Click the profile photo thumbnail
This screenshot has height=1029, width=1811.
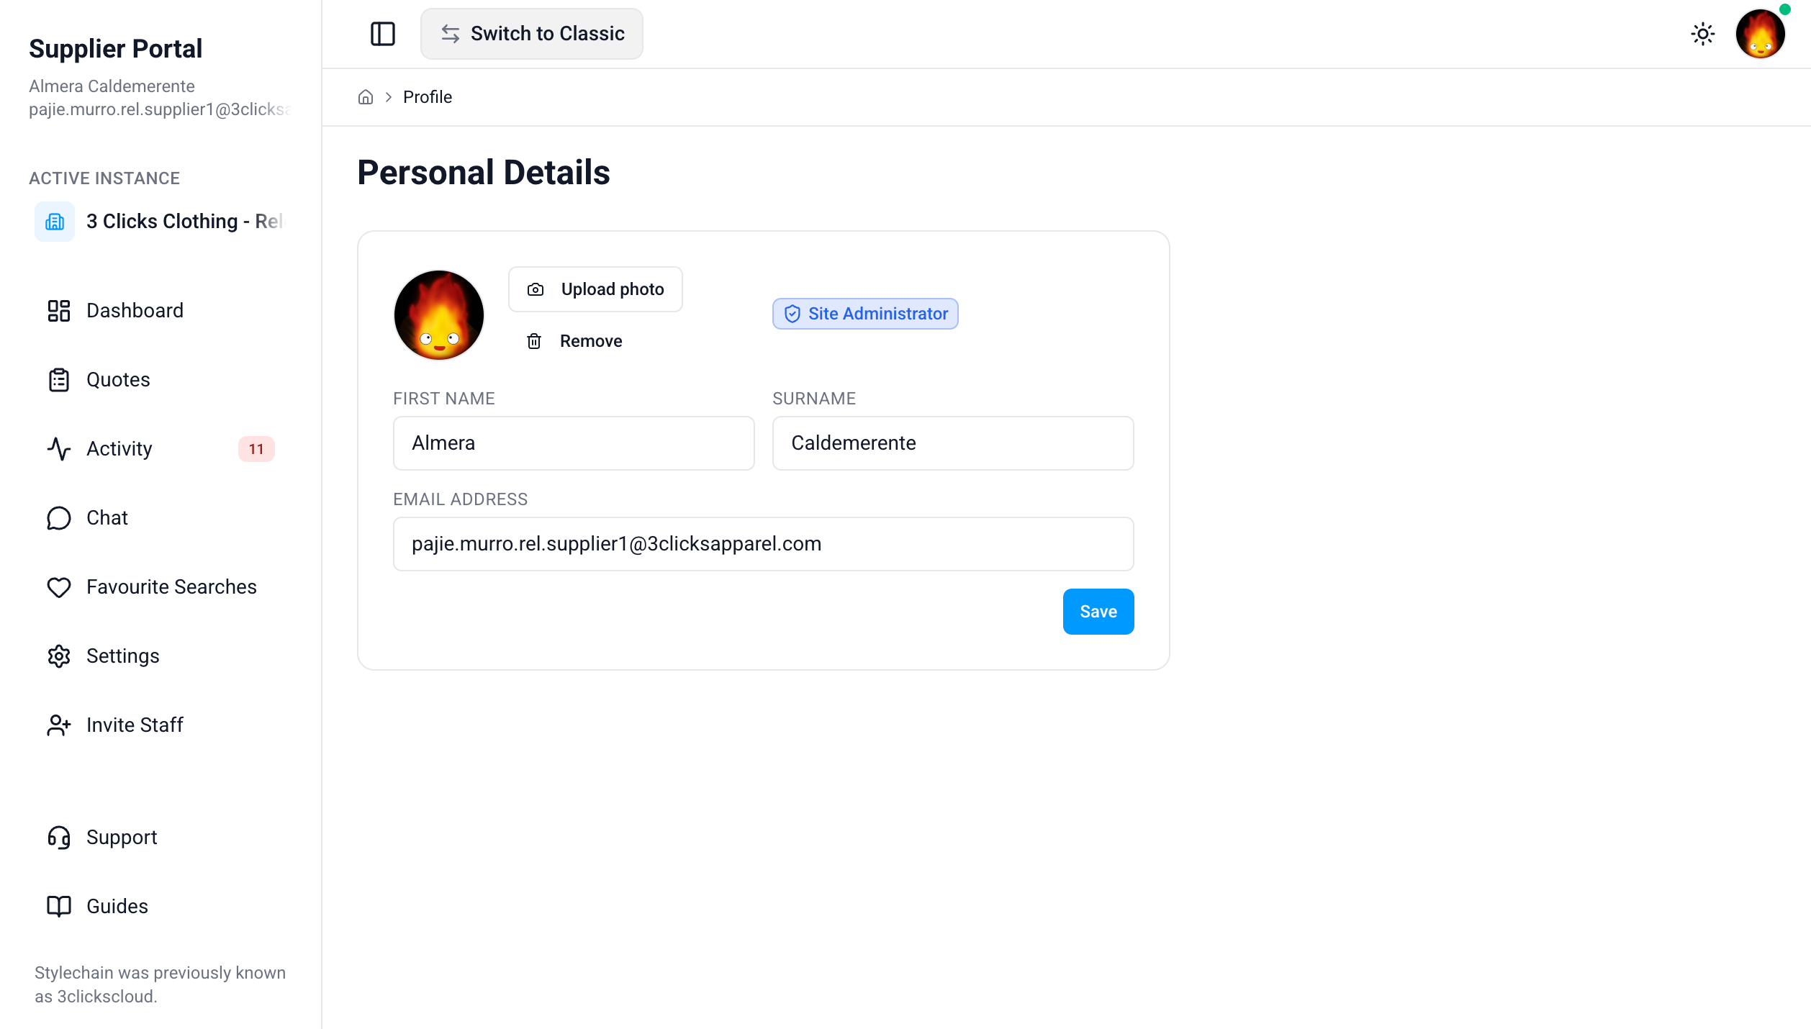click(x=439, y=315)
